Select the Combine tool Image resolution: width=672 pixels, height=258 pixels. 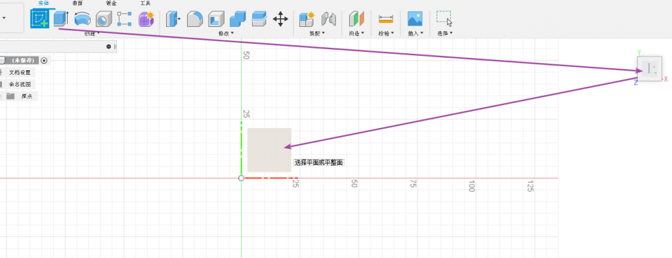click(238, 19)
